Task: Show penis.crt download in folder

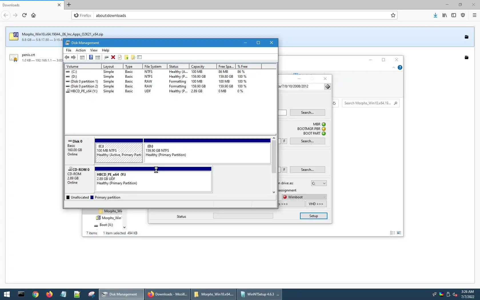Action: point(467,57)
